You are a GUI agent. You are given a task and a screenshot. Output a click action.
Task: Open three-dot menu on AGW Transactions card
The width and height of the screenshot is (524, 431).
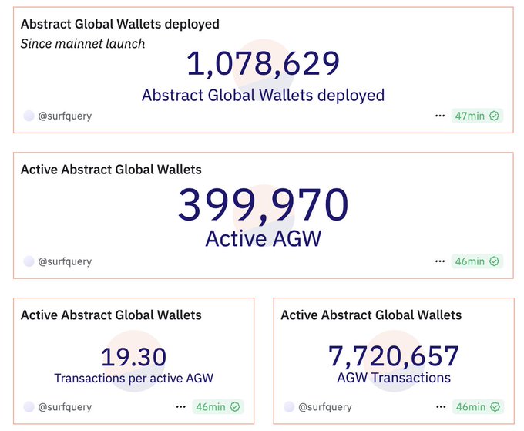pos(441,406)
